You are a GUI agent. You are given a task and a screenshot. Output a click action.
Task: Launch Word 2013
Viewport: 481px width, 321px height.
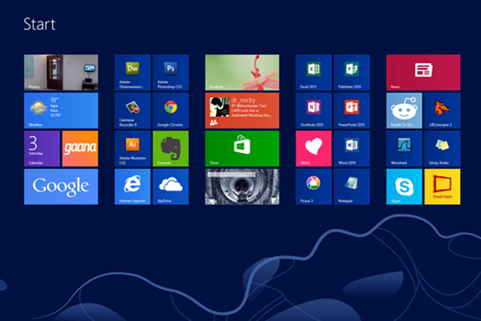point(352,149)
